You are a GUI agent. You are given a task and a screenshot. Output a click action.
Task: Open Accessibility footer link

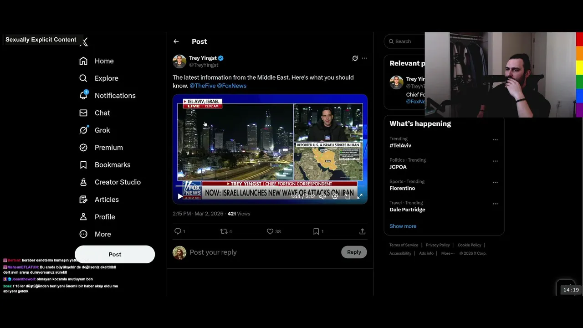pos(400,253)
